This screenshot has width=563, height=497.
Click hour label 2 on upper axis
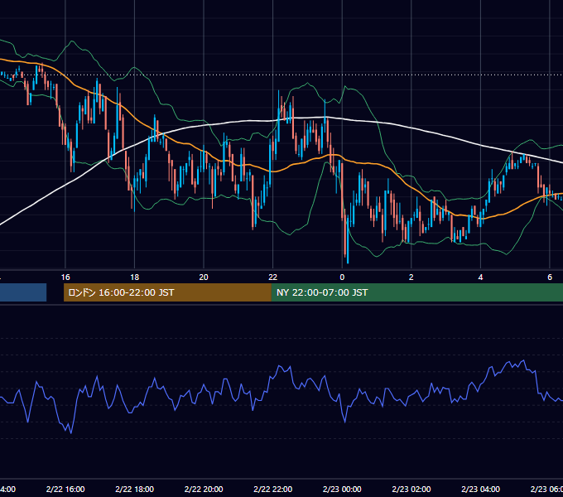pyautogui.click(x=411, y=277)
